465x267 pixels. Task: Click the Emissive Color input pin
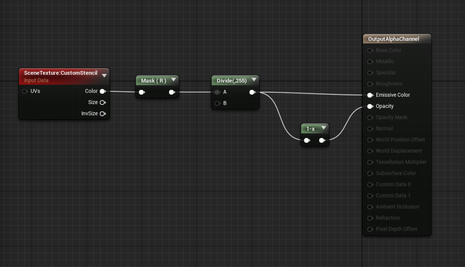click(x=370, y=95)
